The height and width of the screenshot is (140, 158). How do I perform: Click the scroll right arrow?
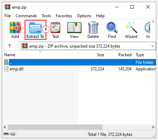[153, 127]
